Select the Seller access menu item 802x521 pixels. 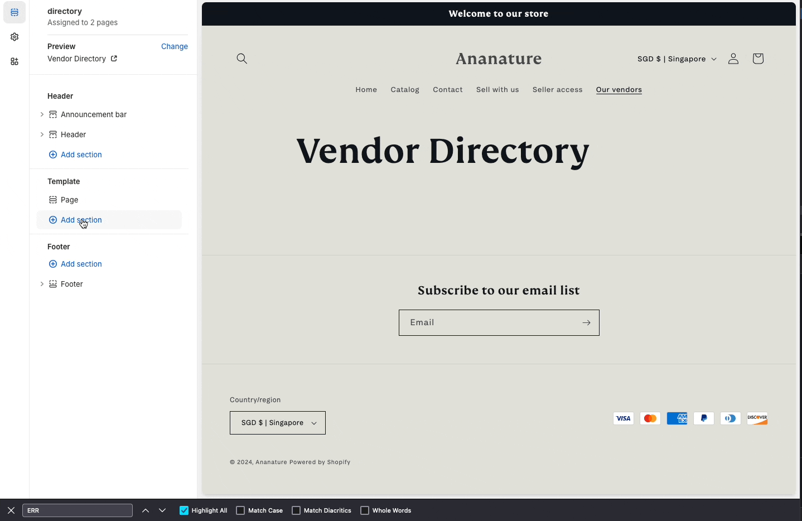click(557, 89)
